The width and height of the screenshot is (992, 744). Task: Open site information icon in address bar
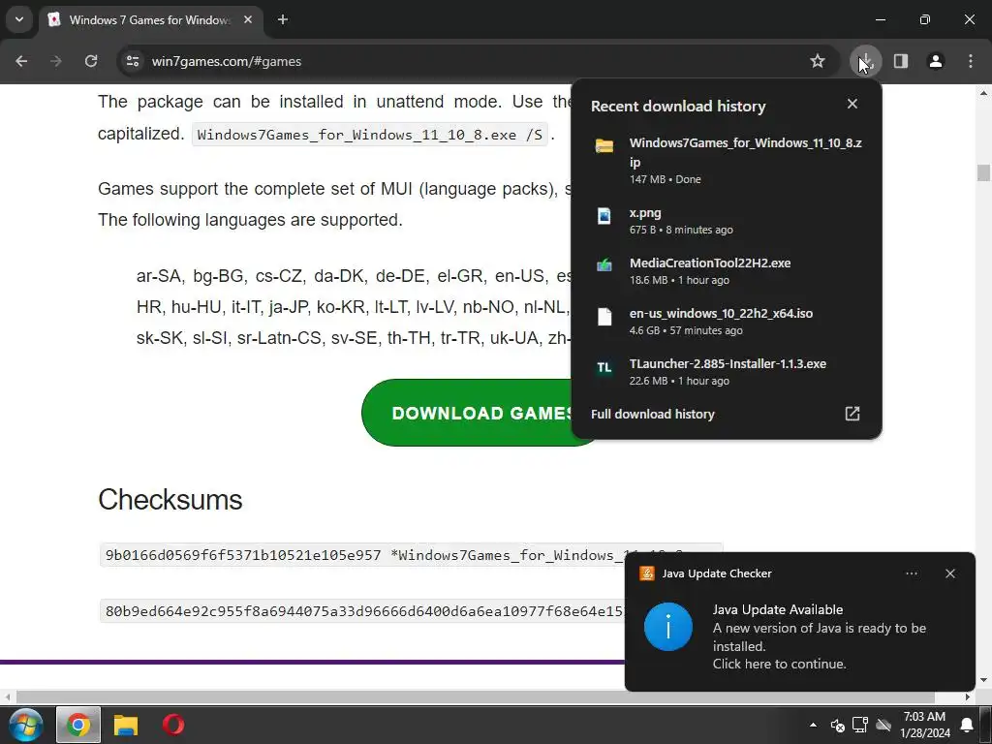[x=133, y=61]
